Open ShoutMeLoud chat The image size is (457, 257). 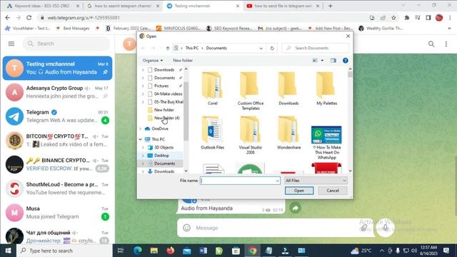pyautogui.click(x=57, y=188)
